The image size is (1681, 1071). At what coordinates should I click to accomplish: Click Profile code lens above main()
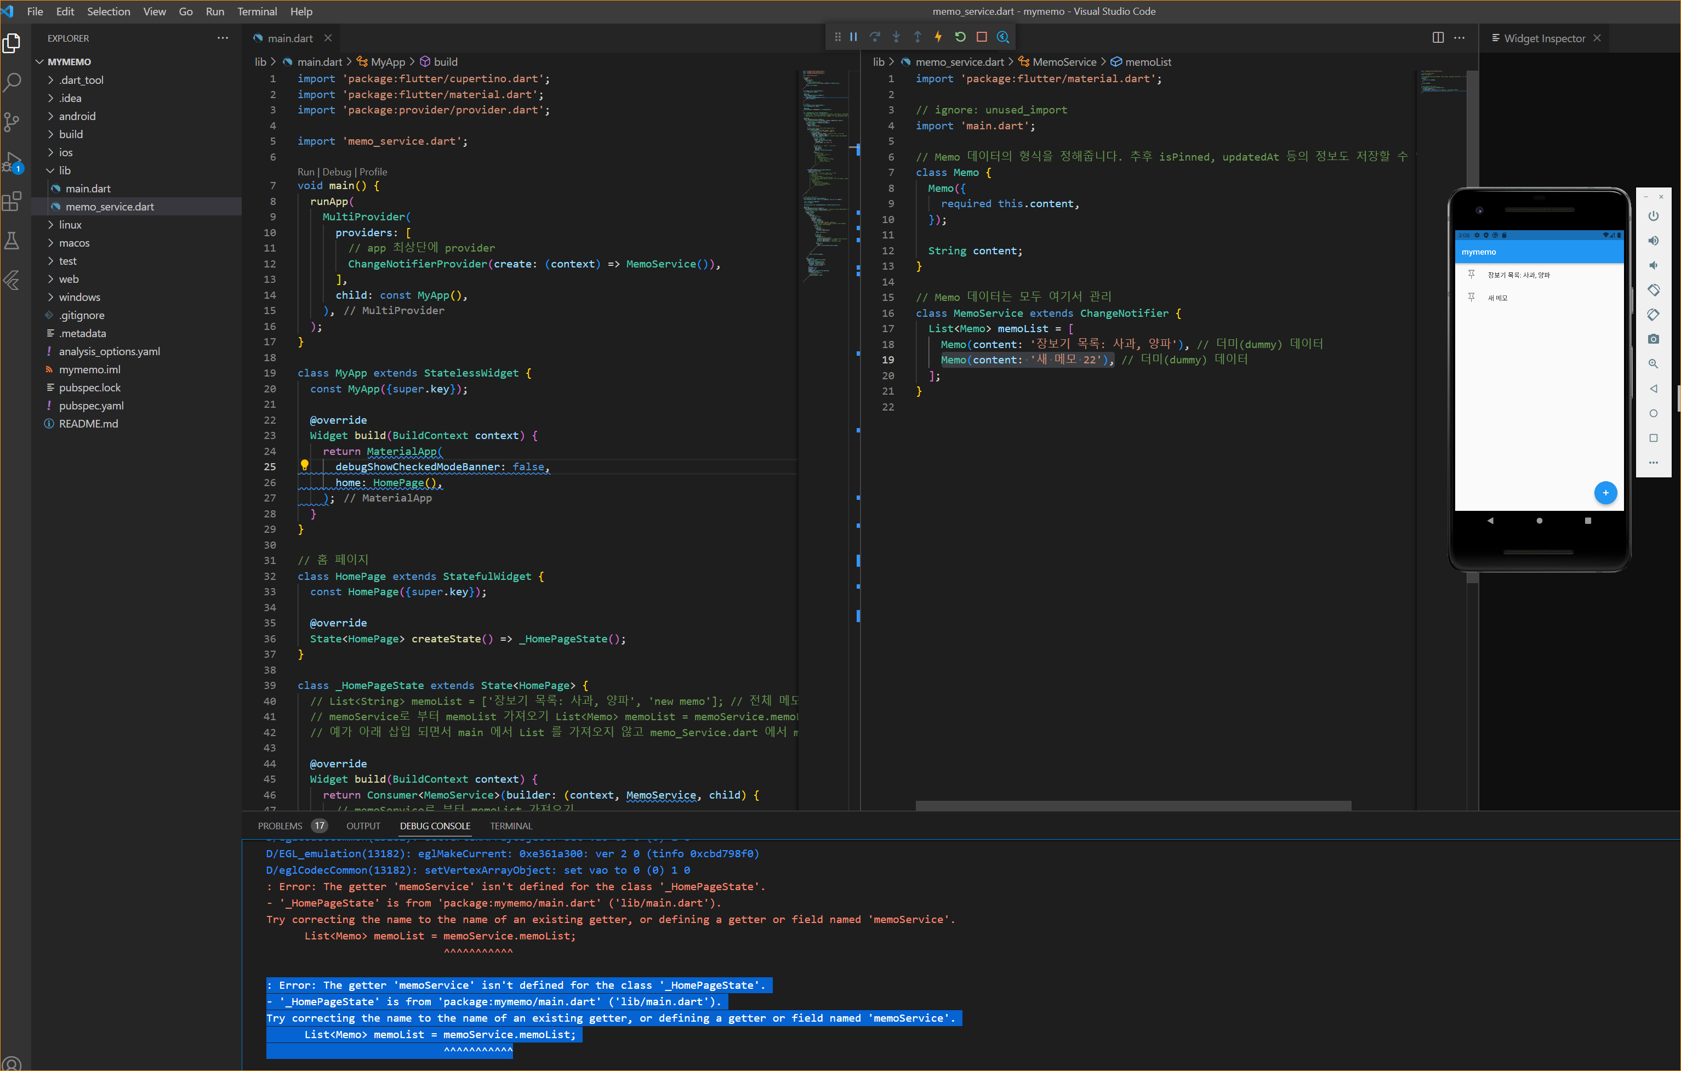[373, 172]
